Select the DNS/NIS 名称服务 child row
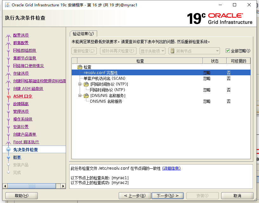The width and height of the screenshot is (259, 203). click(161, 101)
